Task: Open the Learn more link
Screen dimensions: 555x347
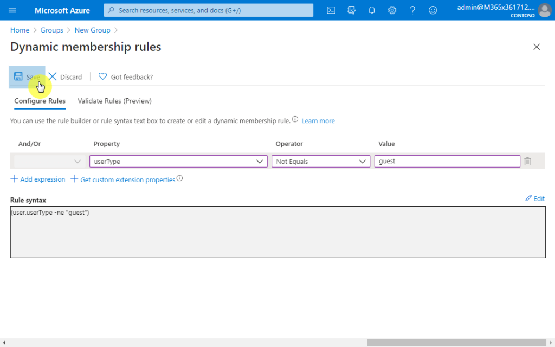Action: (318, 121)
